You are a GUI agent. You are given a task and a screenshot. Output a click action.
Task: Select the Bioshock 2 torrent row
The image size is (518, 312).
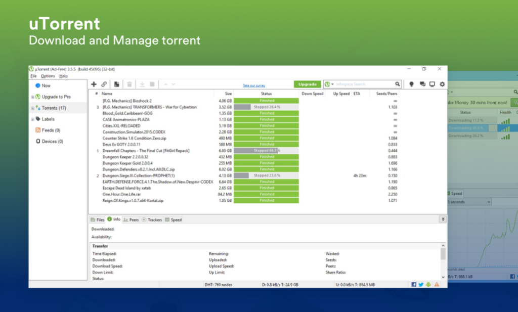click(244, 101)
